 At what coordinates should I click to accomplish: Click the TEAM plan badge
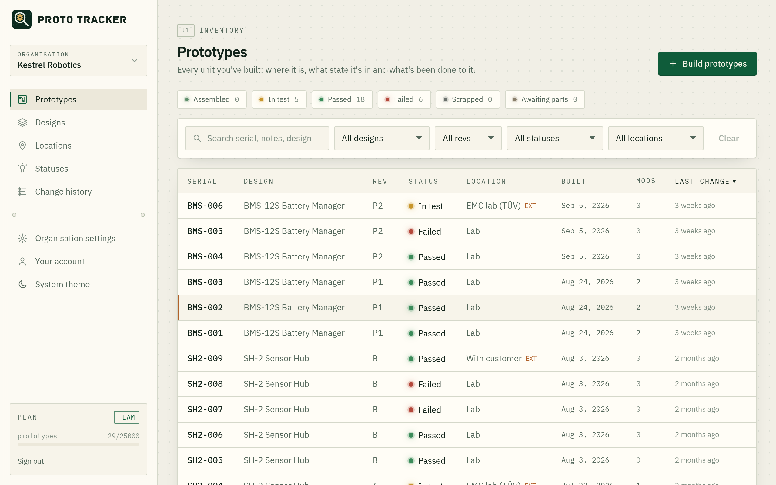click(127, 417)
